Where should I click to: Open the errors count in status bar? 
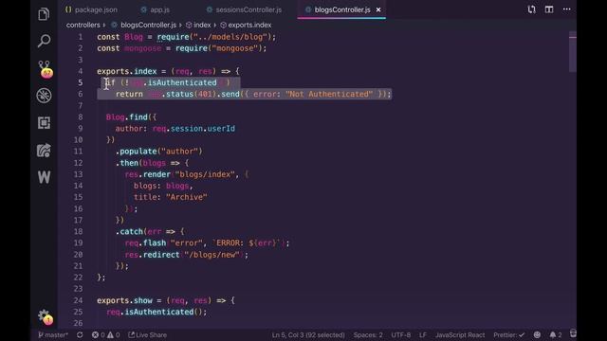pyautogui.click(x=98, y=334)
